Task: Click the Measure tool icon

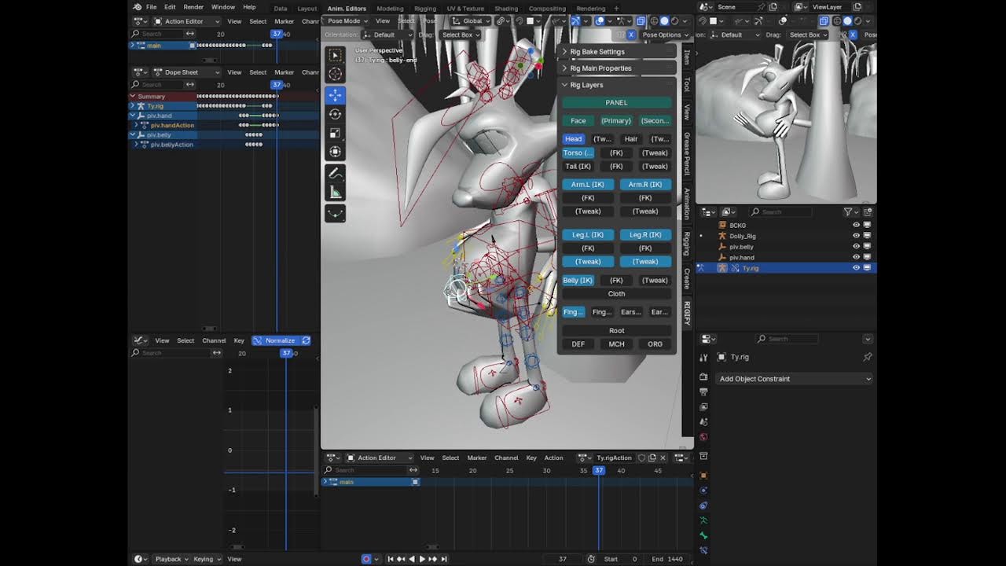Action: pyautogui.click(x=336, y=193)
